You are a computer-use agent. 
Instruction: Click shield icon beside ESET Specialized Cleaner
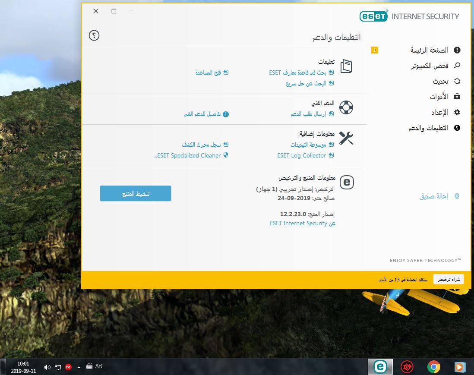pyautogui.click(x=226, y=155)
